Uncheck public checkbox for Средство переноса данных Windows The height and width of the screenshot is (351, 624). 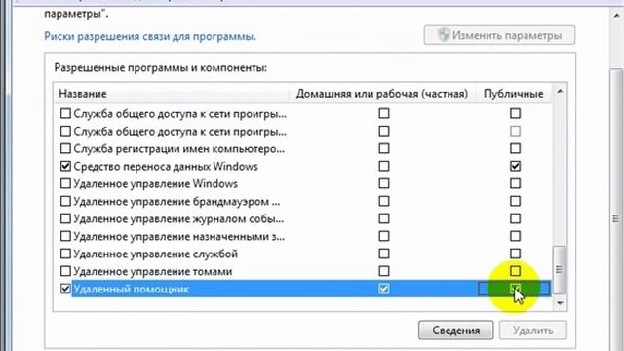[x=515, y=166]
